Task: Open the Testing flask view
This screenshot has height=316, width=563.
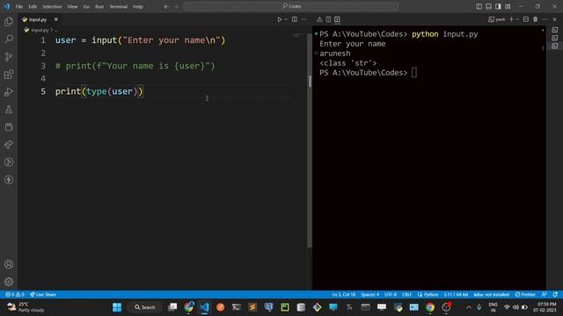Action: [x=9, y=110]
